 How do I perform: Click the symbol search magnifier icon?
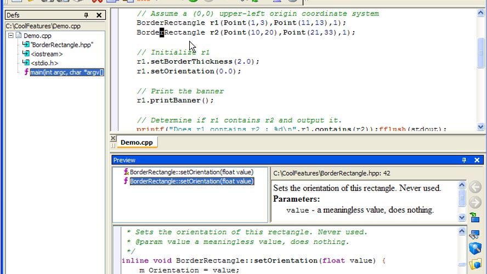click(475, 249)
